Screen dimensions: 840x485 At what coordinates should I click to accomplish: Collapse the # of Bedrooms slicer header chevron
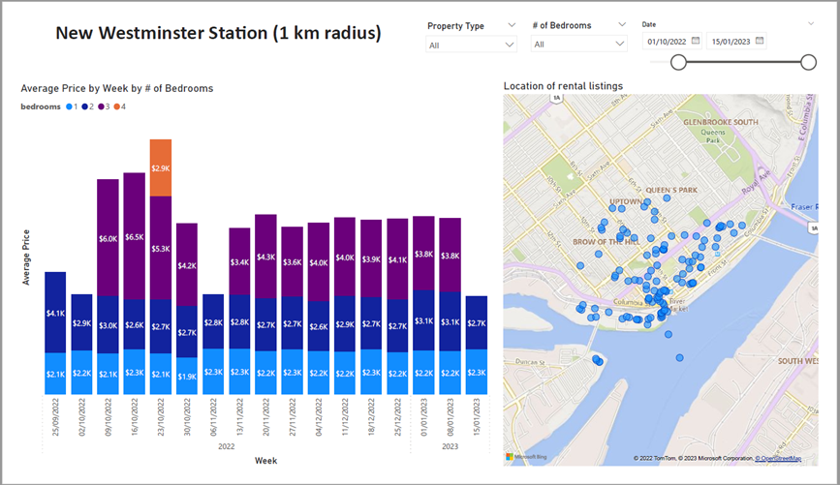[621, 24]
